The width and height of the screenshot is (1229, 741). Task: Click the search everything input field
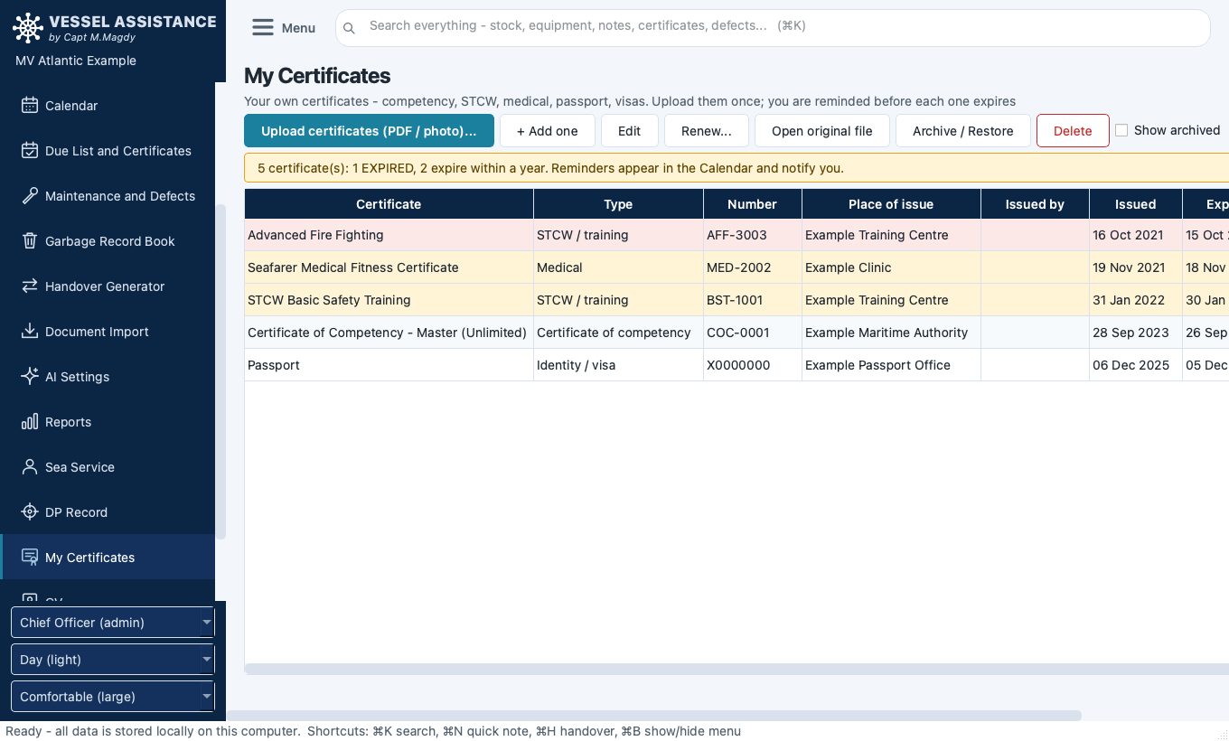tap(773, 27)
